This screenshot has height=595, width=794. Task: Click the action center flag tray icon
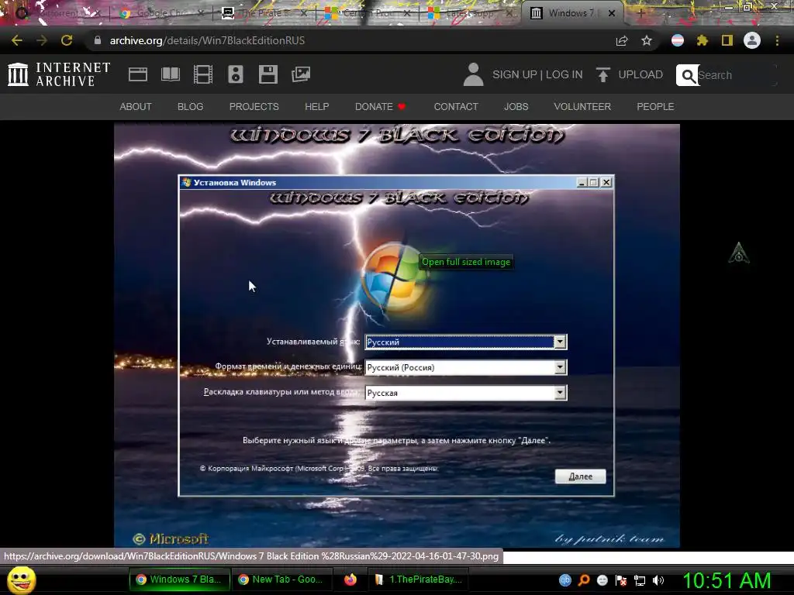point(621,580)
